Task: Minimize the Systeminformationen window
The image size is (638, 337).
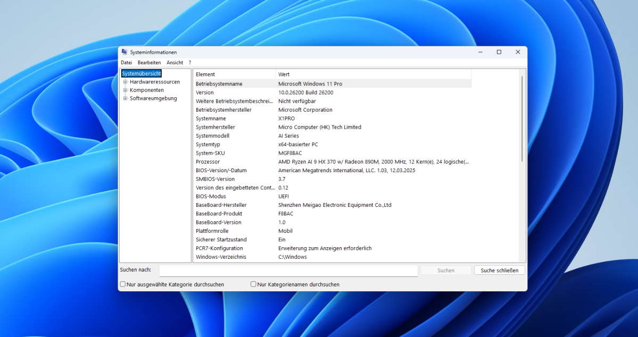Action: (480, 52)
